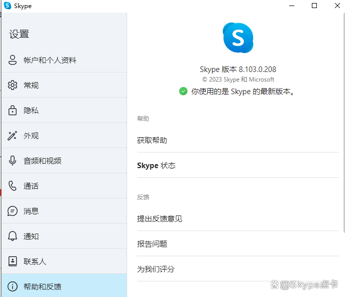Click the phone handset icon beside 通话

(13, 186)
